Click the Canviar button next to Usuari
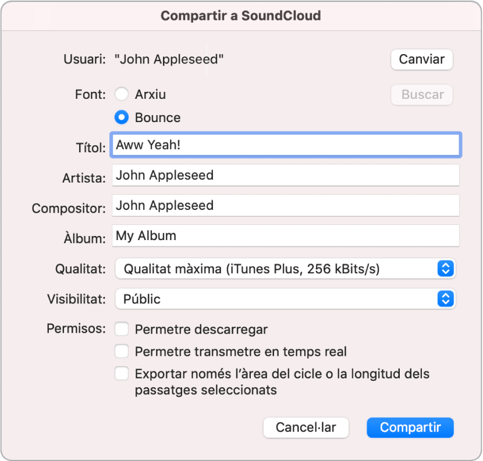The image size is (483, 461). point(421,59)
